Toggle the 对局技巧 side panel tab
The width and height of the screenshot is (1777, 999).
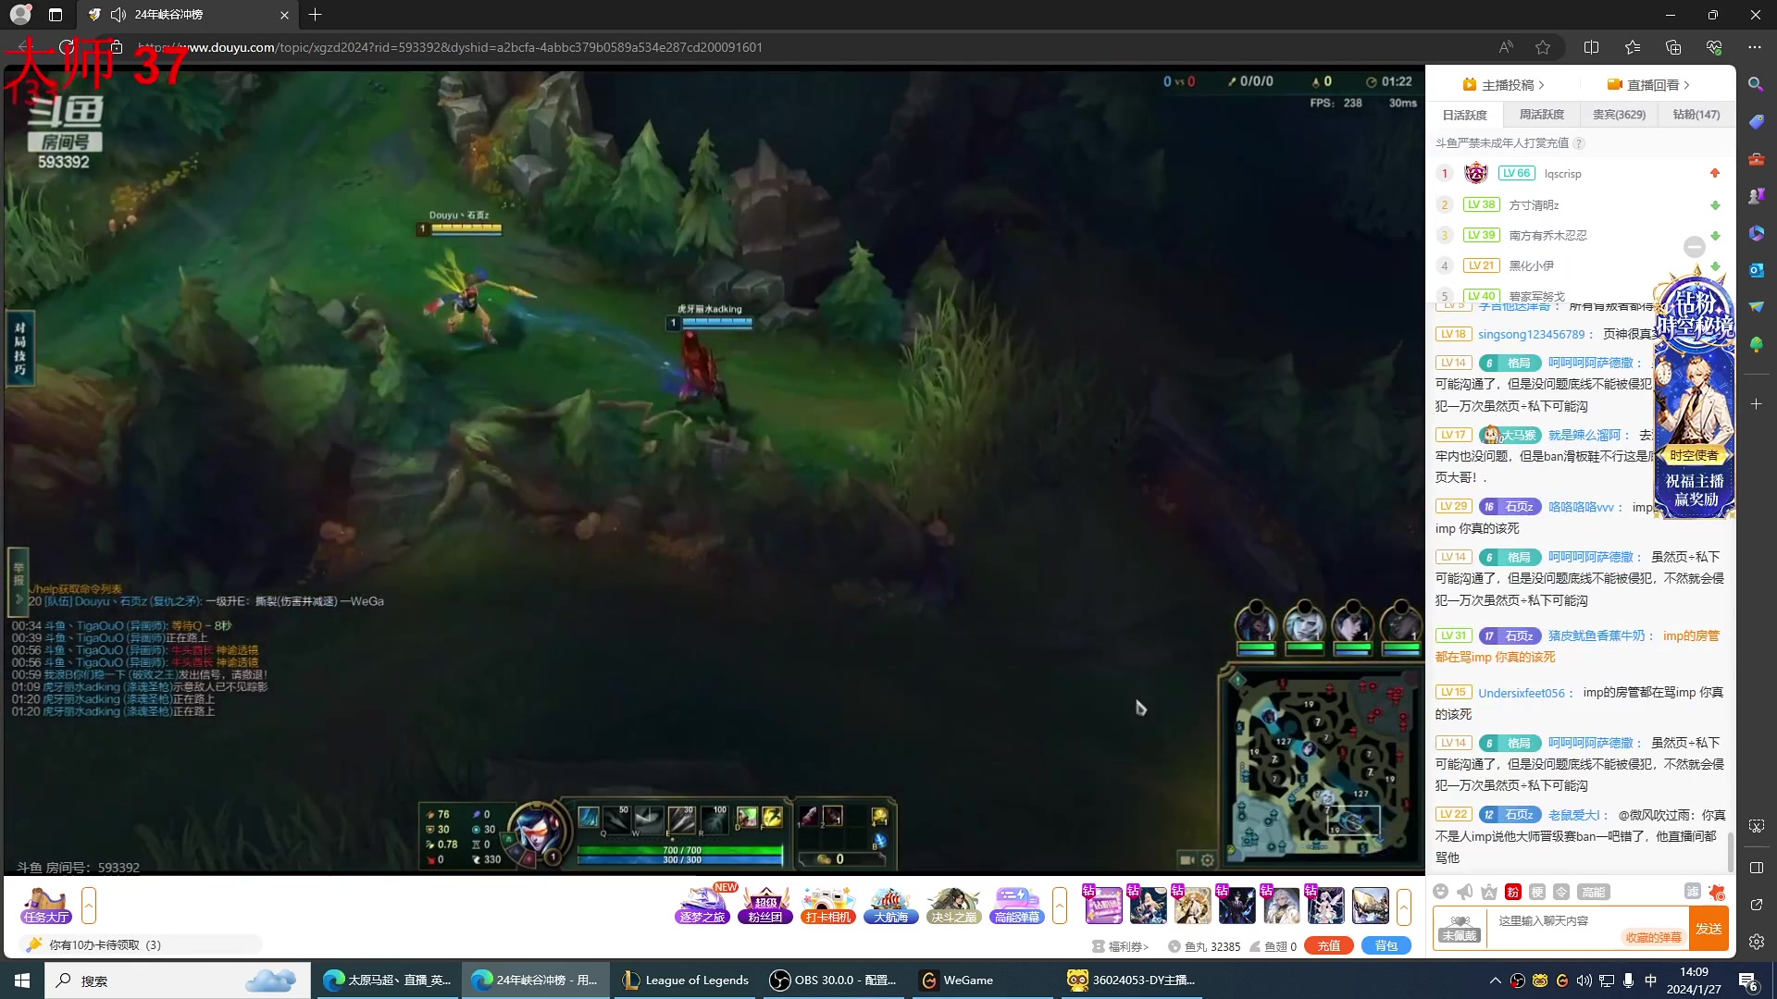click(x=19, y=349)
